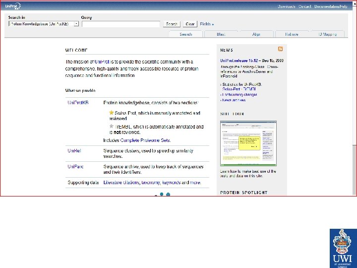The width and height of the screenshot is (357, 268).
Task: Expand the Fields » link
Action: click(207, 24)
